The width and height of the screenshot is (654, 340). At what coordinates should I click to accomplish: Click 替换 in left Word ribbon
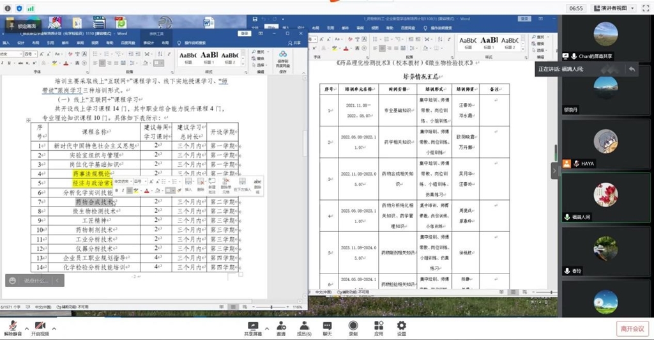tap(258, 58)
